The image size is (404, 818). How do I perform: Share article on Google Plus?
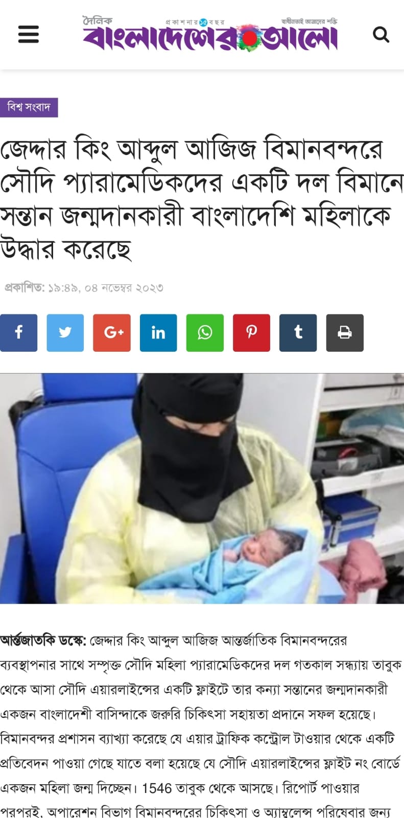tap(112, 333)
